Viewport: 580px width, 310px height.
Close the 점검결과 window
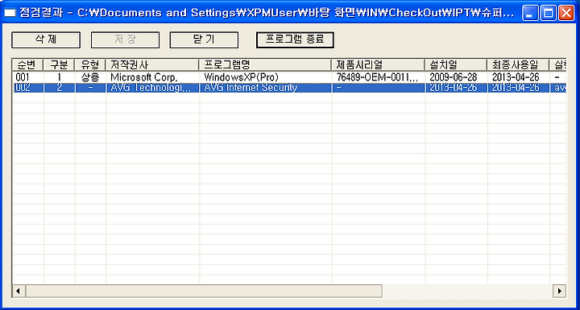pos(566,14)
